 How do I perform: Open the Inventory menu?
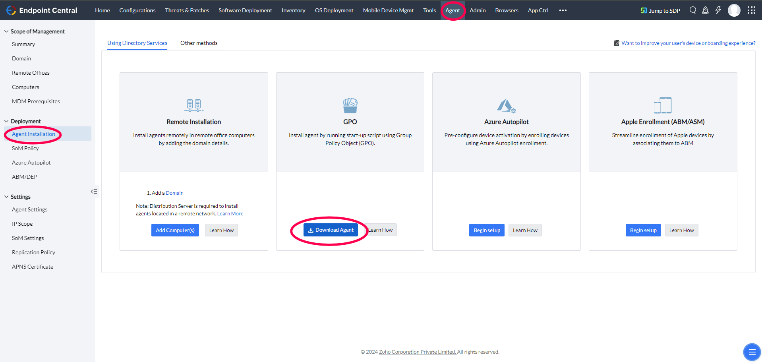294,10
